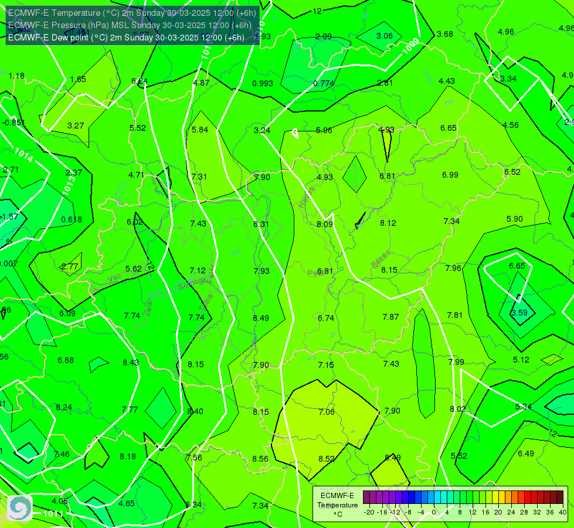Viewport: 574px width, 528px height.
Task: Click the 1011 isobar label near the logo
Action: tap(53, 514)
